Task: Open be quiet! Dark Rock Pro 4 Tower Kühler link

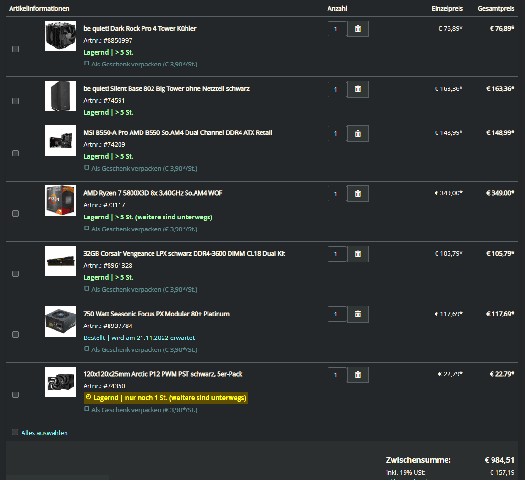Action: coord(140,29)
